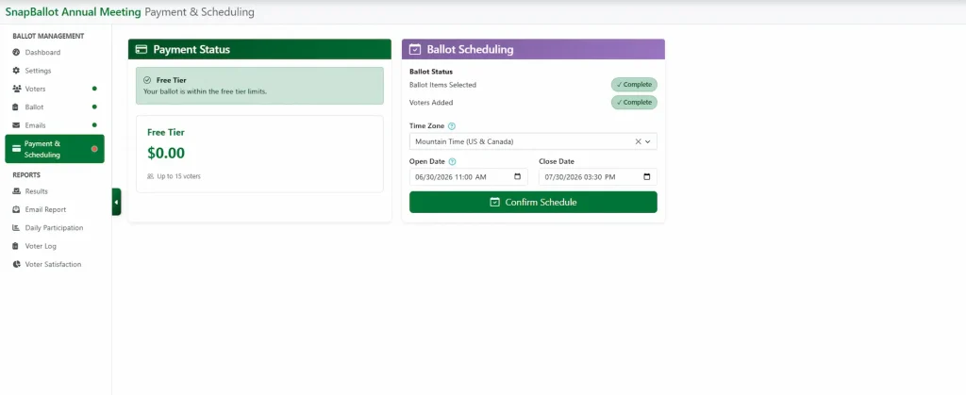Navigate to the Ballot section

pos(55,107)
